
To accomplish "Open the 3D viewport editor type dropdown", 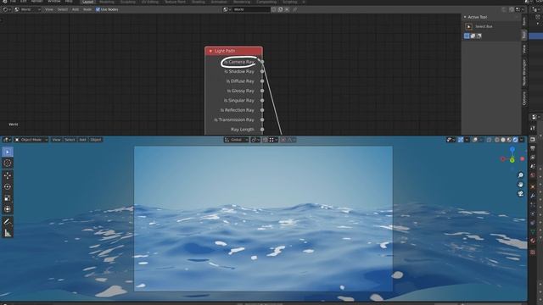I will click(7, 140).
